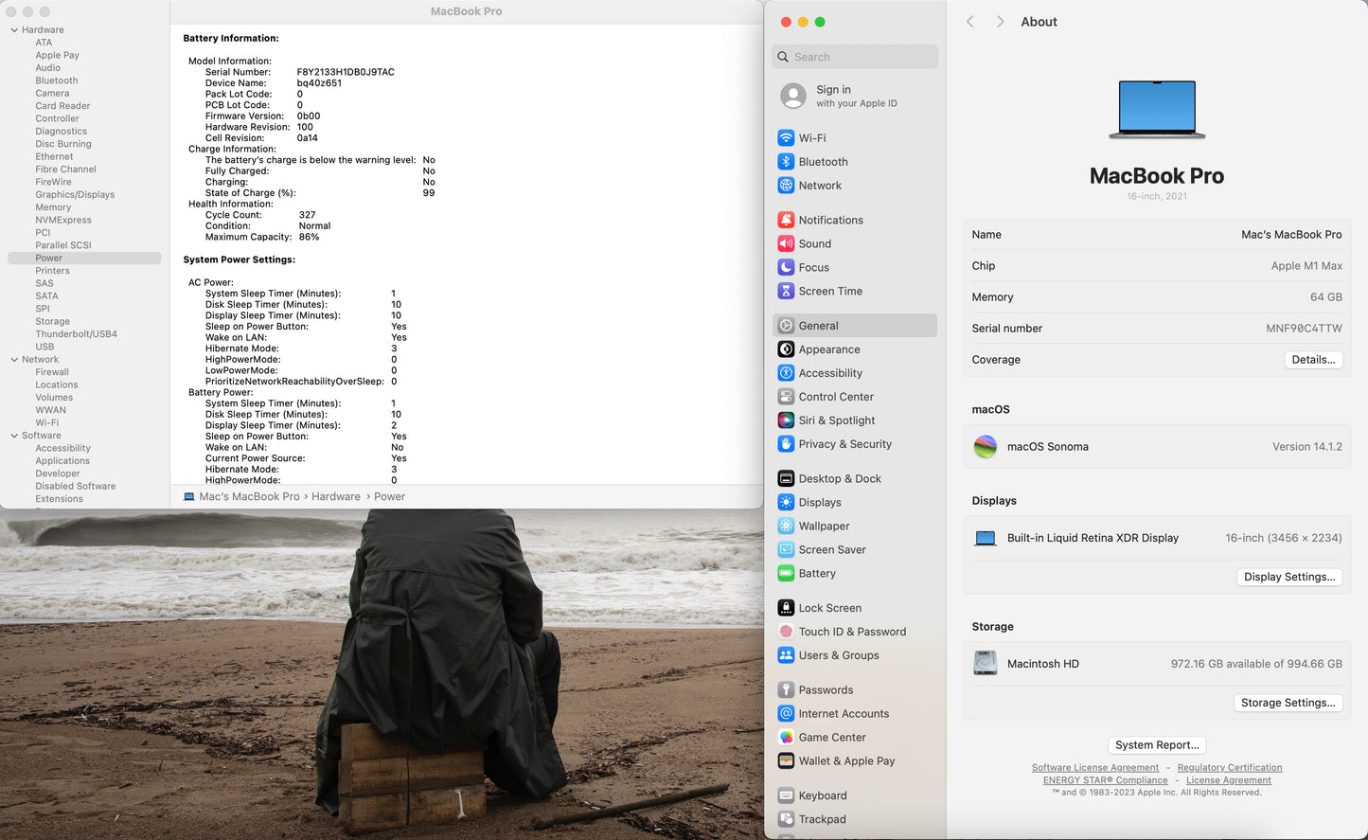1368x840 pixels.
Task: Open the Trackpad icon in sidebar
Action: click(786, 819)
